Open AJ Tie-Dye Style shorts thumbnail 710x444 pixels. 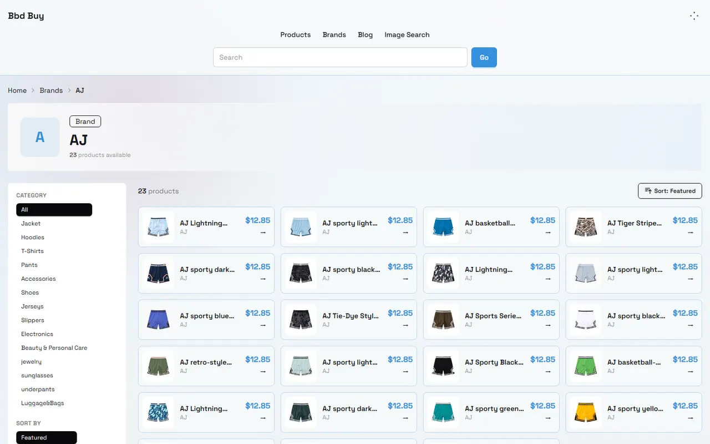click(x=301, y=320)
